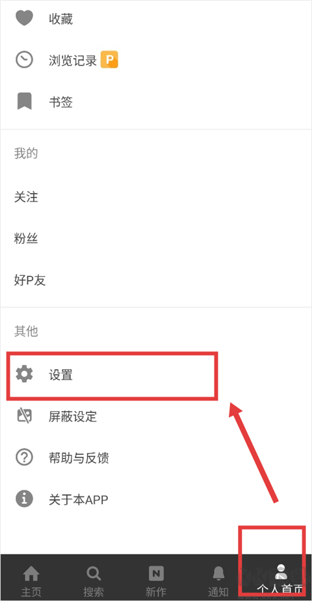This screenshot has height=601, width=312.
Task: Open 帮助与反馈 help and feedback
Action: click(x=156, y=458)
